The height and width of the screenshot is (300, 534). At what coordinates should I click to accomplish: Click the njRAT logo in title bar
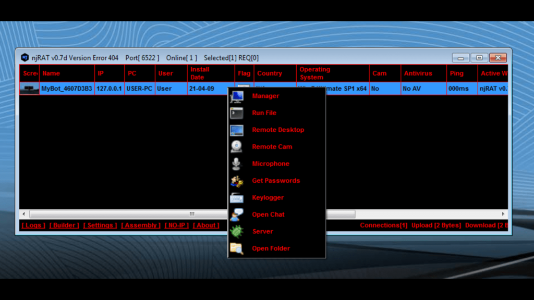25,57
